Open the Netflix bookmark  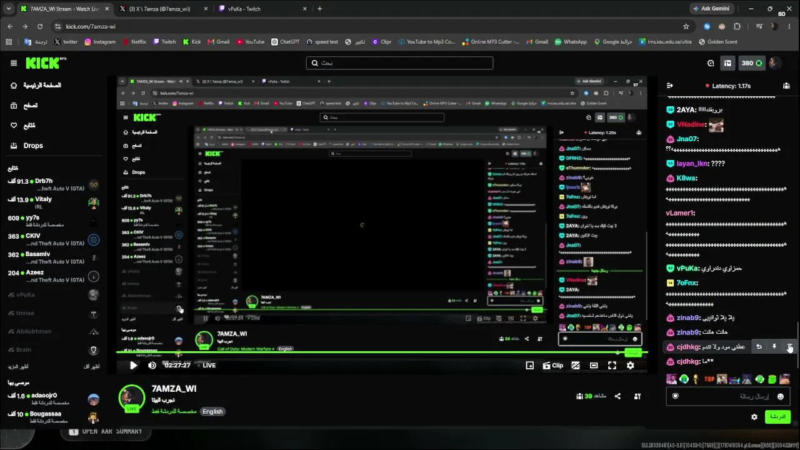[134, 42]
